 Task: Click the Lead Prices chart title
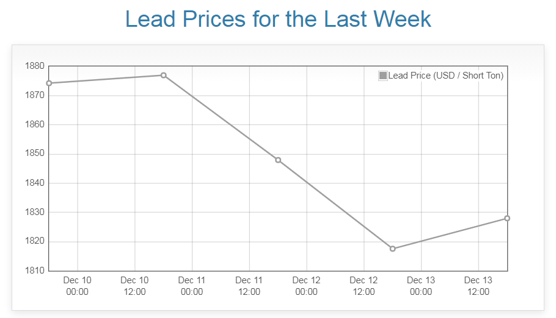(278, 19)
